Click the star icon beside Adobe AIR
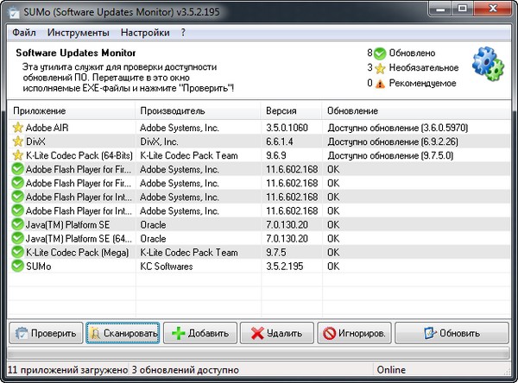The height and width of the screenshot is (383, 518). pyautogui.click(x=16, y=128)
